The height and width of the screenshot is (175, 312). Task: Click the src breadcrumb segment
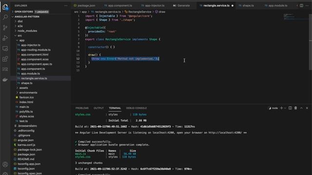[x=76, y=12]
